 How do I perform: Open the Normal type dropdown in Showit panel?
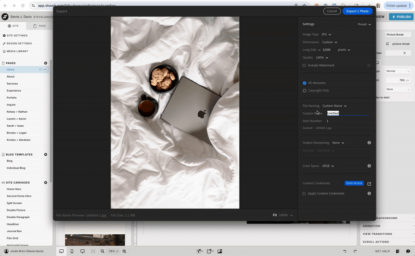(398, 71)
